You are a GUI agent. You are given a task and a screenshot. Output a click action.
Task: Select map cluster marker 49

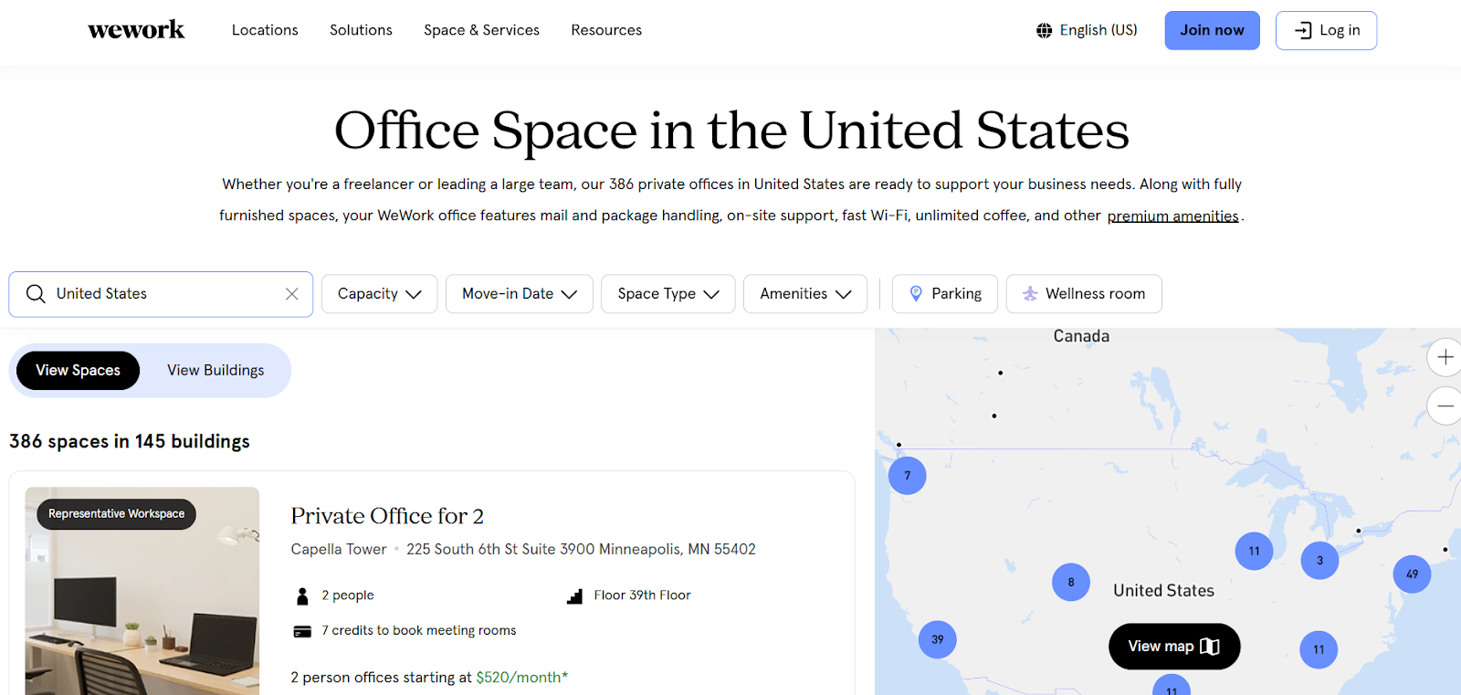pos(1413,574)
